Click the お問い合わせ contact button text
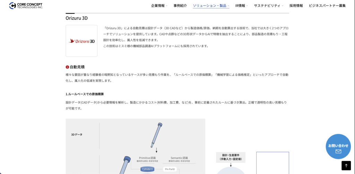 point(338,146)
